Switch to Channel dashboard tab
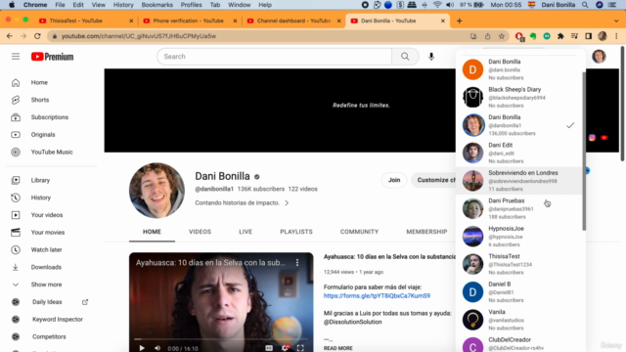This screenshot has height=352, width=626. [x=293, y=21]
